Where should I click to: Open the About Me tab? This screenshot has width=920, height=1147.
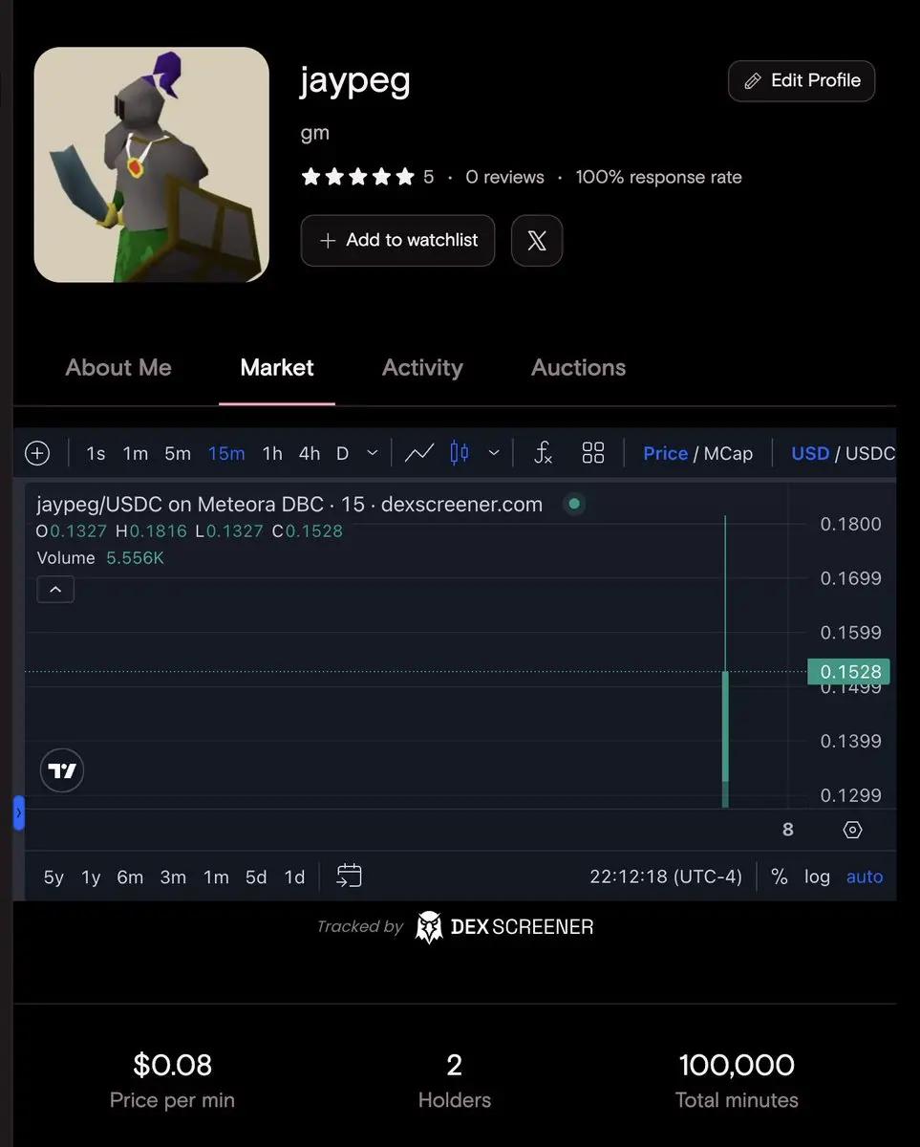point(118,368)
